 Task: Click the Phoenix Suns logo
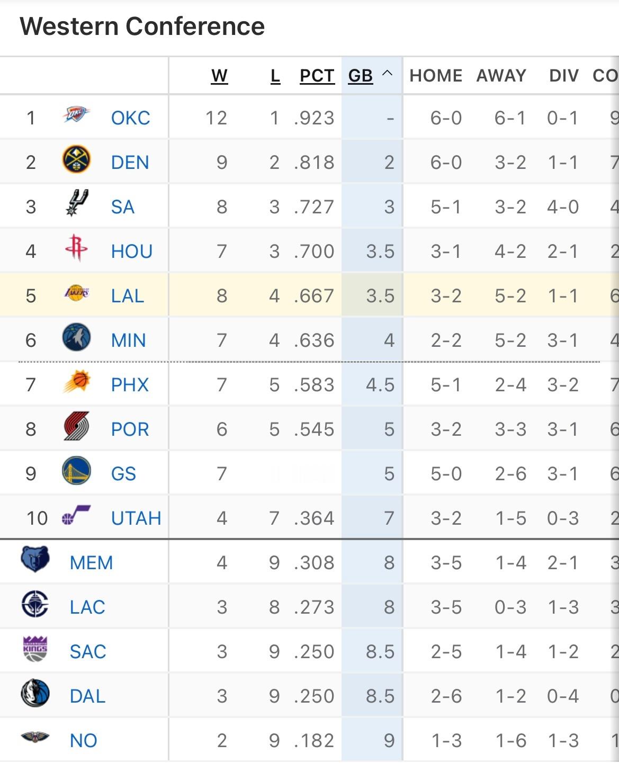(76, 382)
